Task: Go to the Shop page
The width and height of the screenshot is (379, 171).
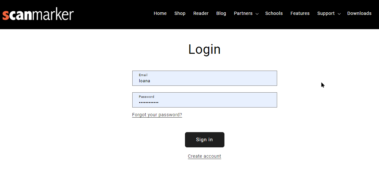Action: coord(180,13)
